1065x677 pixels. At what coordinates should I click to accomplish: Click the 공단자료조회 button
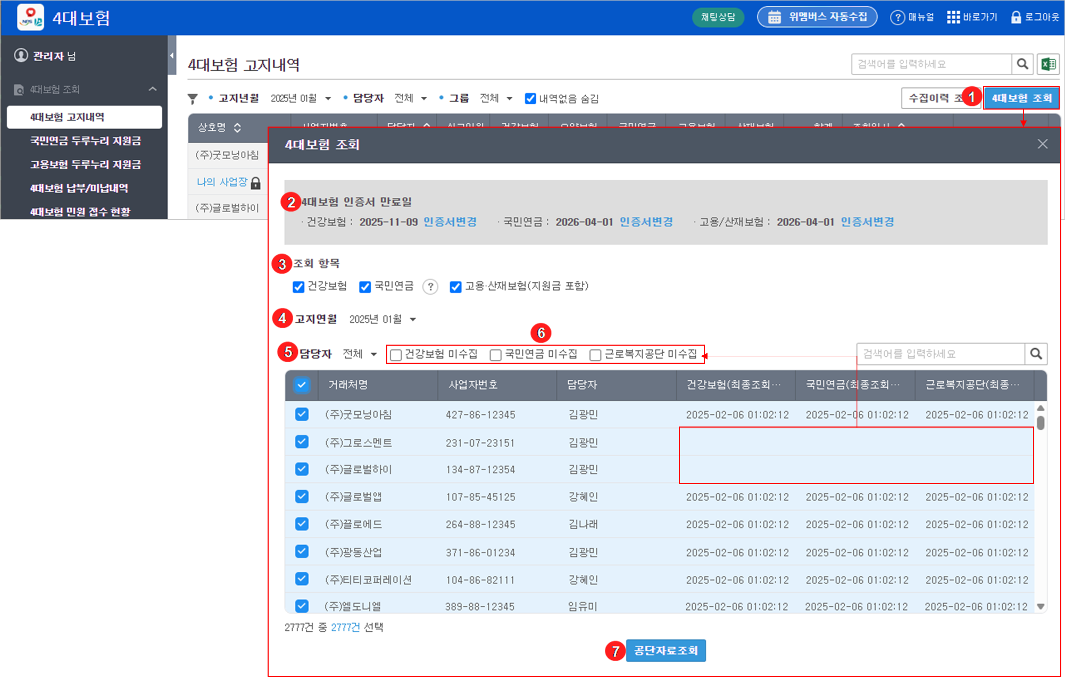point(665,650)
